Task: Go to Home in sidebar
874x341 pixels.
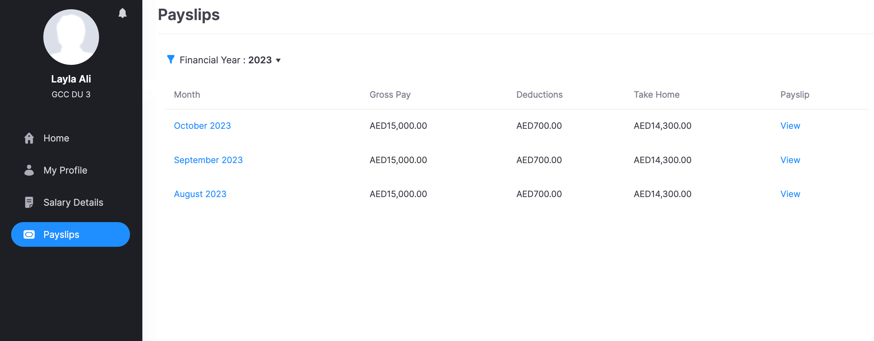Action: [x=56, y=138]
